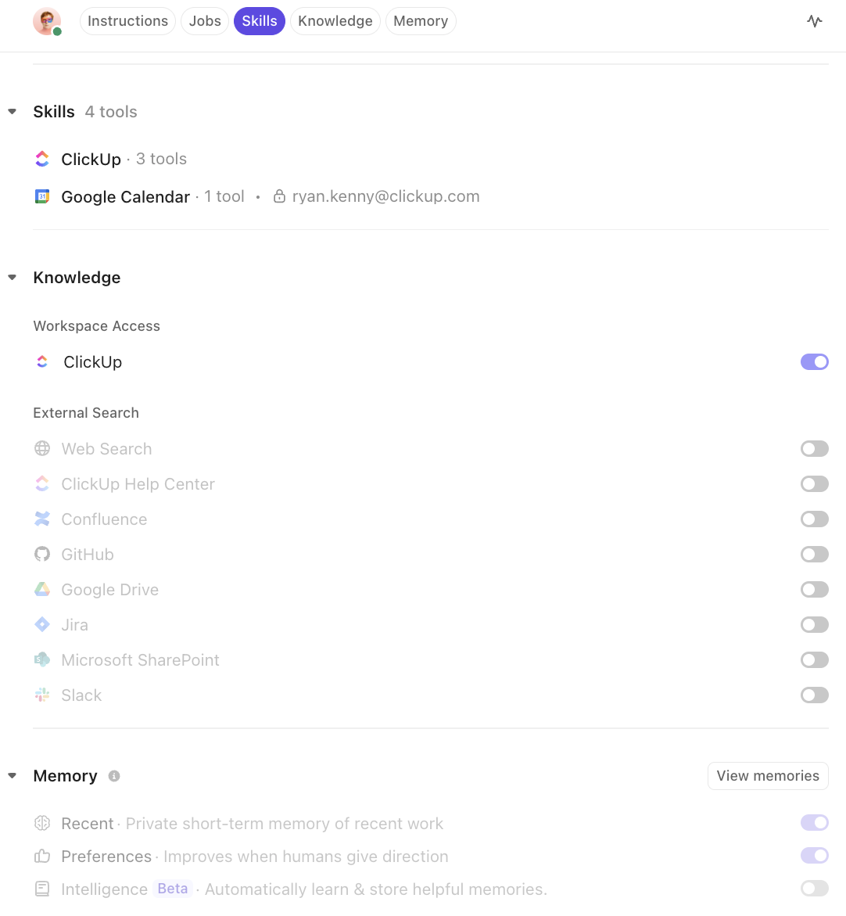Turn on Microsoft SharePoint search toggle

814,660
